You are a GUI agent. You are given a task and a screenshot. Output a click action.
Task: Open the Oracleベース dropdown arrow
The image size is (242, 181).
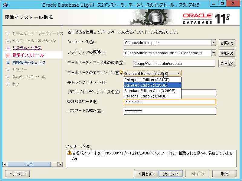[x=214, y=43]
